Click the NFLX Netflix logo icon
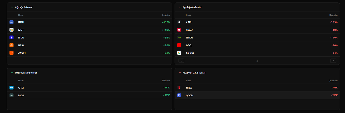The width and height of the screenshot is (345, 113). 179,88
